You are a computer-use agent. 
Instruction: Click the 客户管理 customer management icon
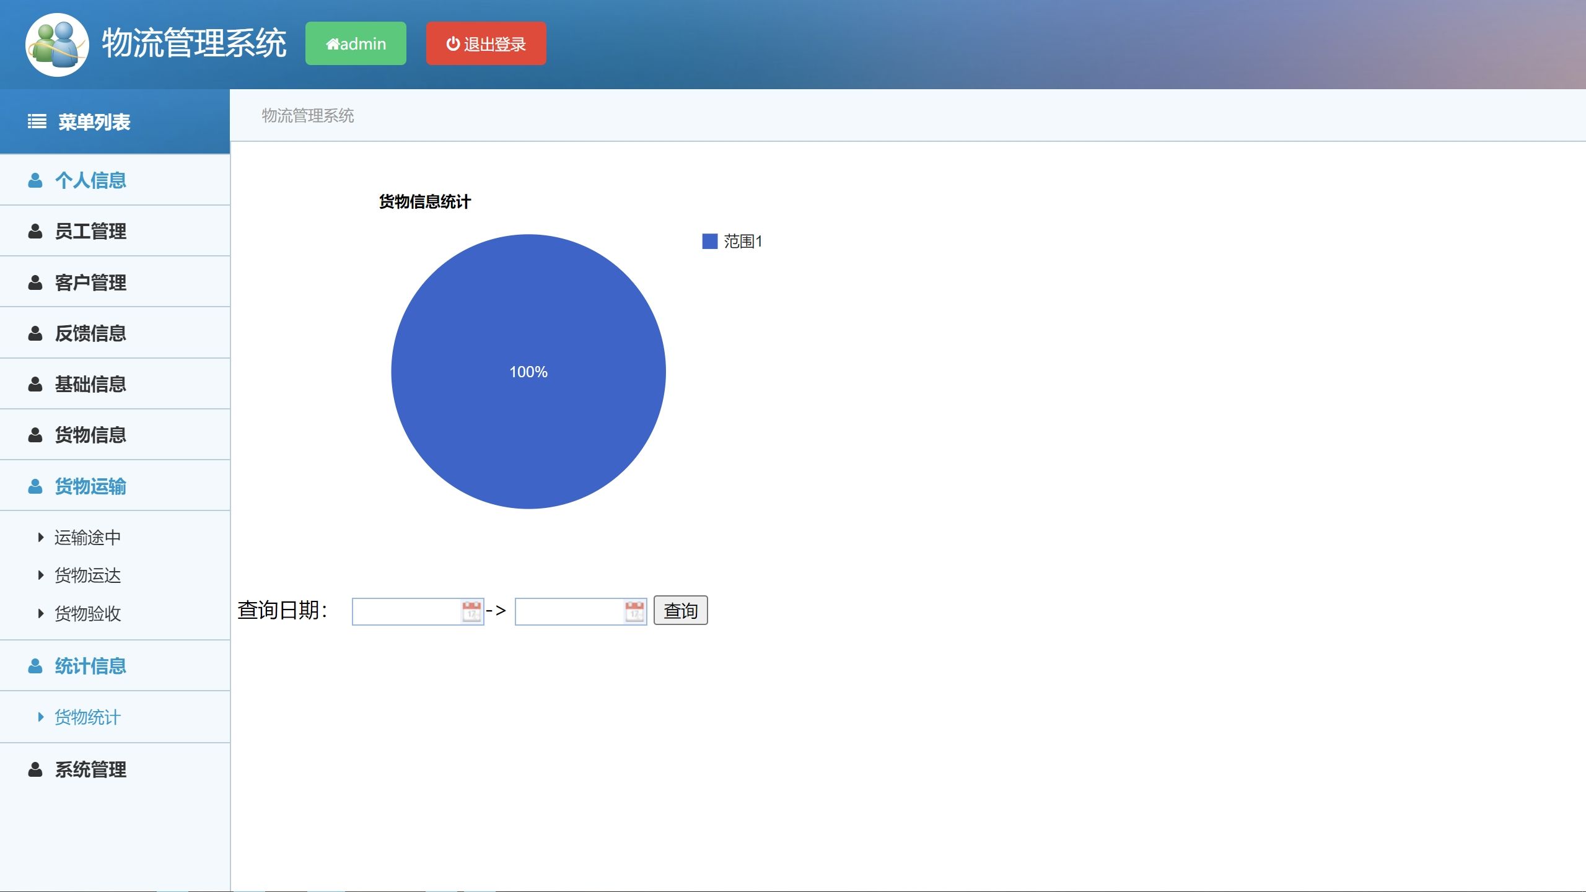point(36,282)
